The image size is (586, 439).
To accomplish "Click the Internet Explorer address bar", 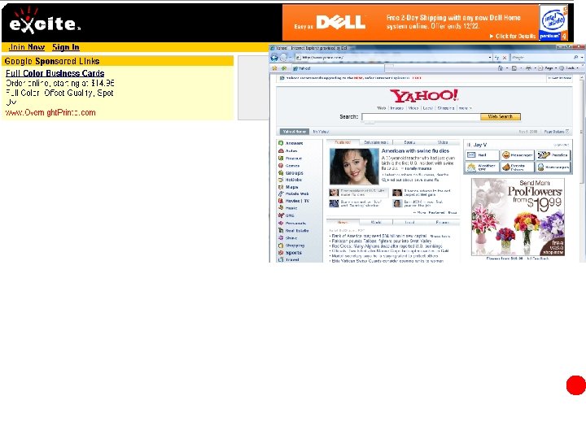I will 393,58.
